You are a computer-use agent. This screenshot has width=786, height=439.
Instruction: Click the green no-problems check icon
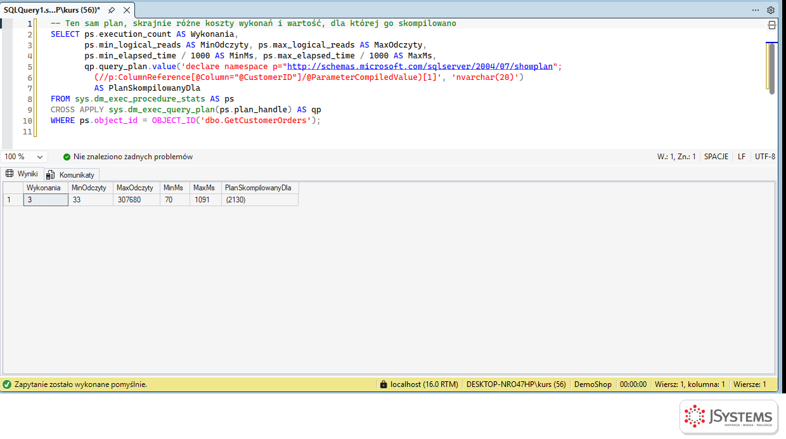67,157
